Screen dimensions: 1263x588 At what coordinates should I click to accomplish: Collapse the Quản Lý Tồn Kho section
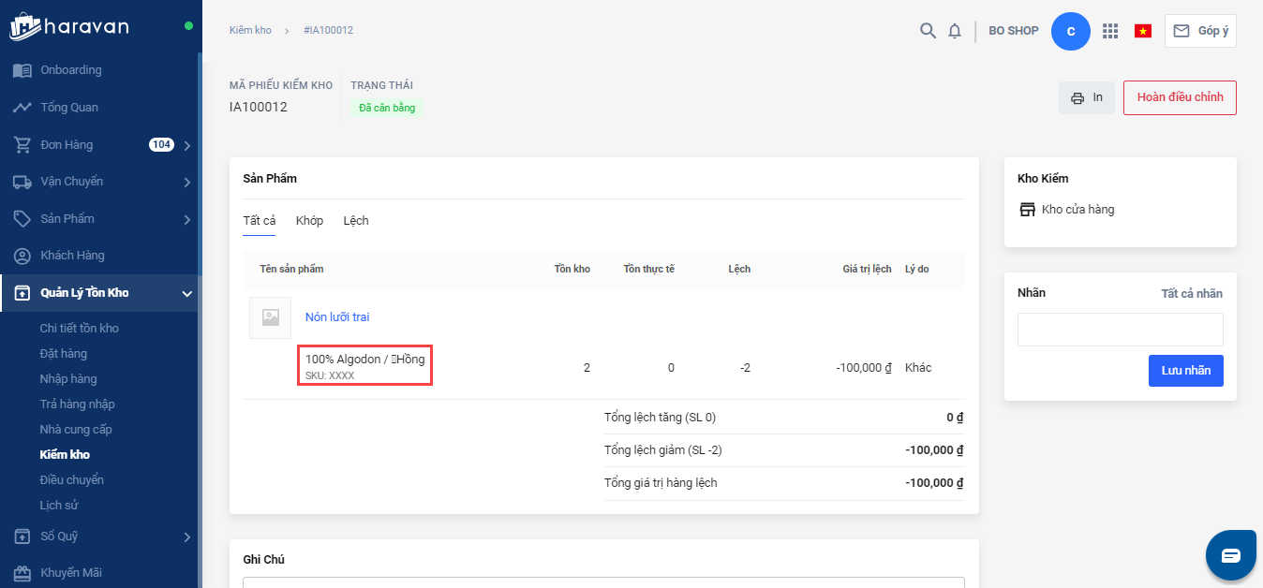pos(186,294)
